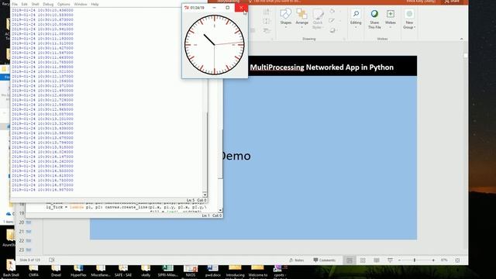Click Share This File Webex button
The image size is (496, 279).
(x=374, y=19)
